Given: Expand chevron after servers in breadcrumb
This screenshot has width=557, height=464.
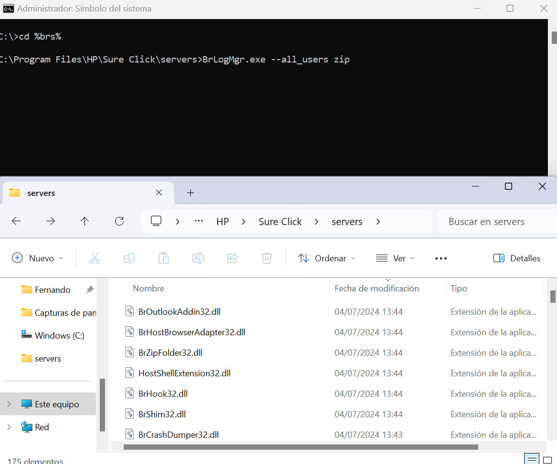Looking at the screenshot, I should click(x=378, y=222).
